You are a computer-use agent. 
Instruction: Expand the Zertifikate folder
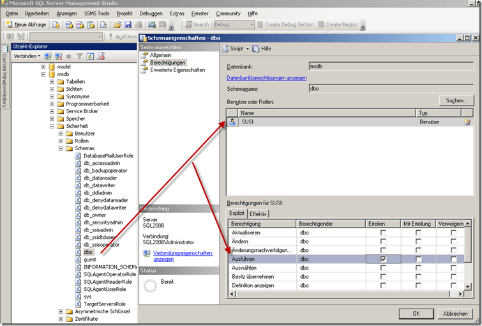coord(61,319)
